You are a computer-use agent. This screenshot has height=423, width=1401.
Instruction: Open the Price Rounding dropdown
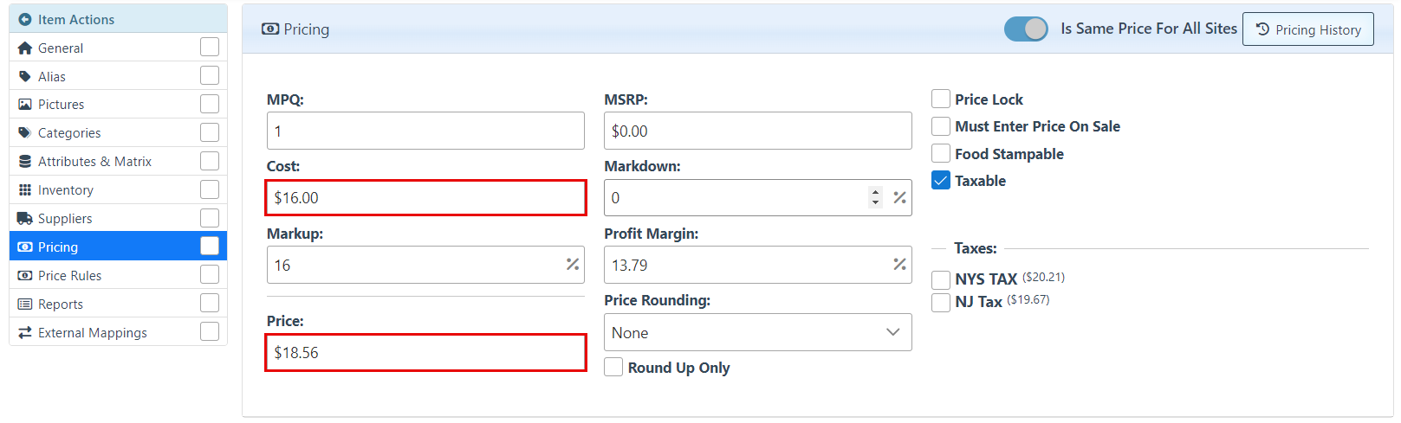pyautogui.click(x=757, y=333)
